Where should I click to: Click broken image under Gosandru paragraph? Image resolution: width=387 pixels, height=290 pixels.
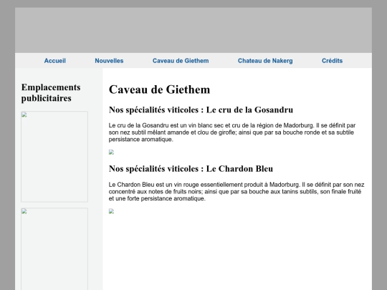tap(111, 152)
